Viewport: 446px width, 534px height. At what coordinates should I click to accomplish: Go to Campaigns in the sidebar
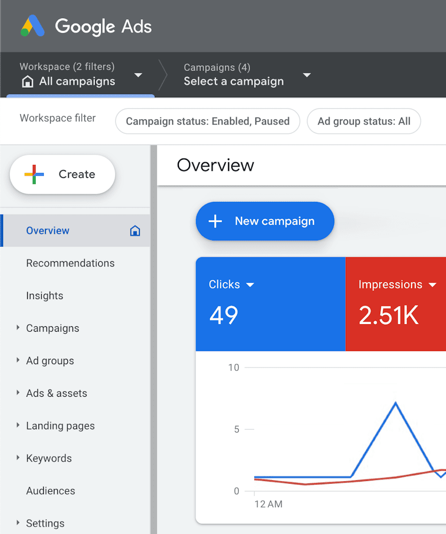[52, 328]
